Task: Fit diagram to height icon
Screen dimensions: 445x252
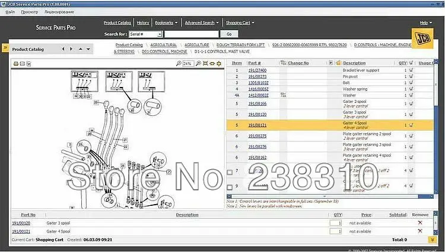Action: (x=219, y=63)
